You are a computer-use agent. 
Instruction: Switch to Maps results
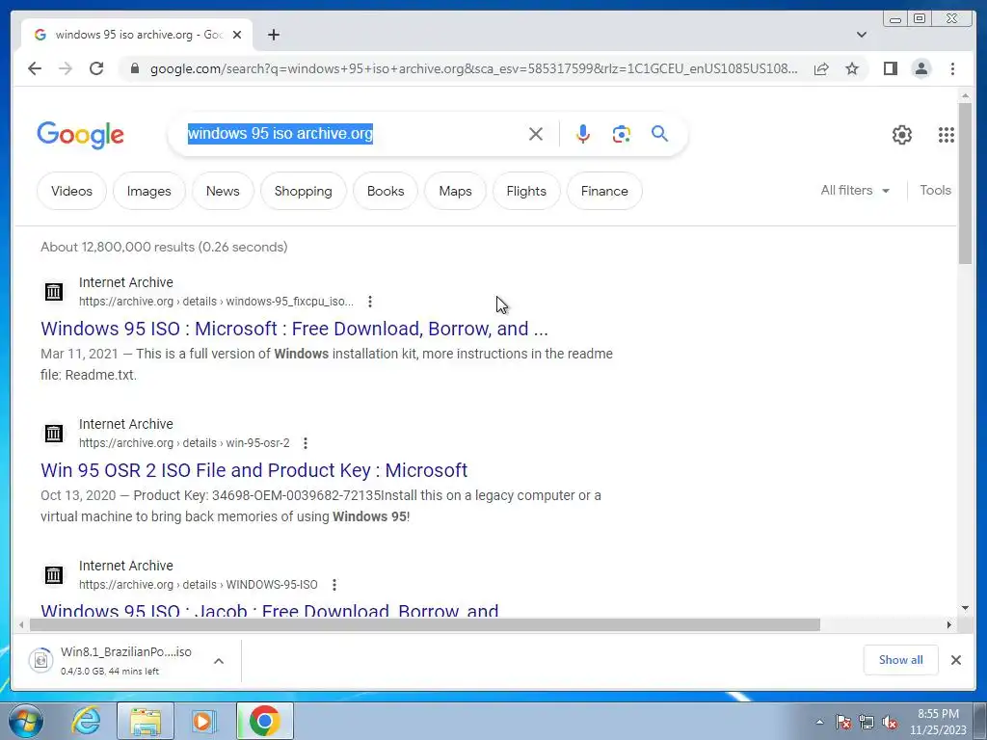(455, 191)
